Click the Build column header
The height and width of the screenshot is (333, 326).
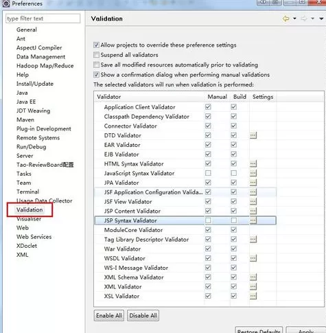[x=240, y=97]
